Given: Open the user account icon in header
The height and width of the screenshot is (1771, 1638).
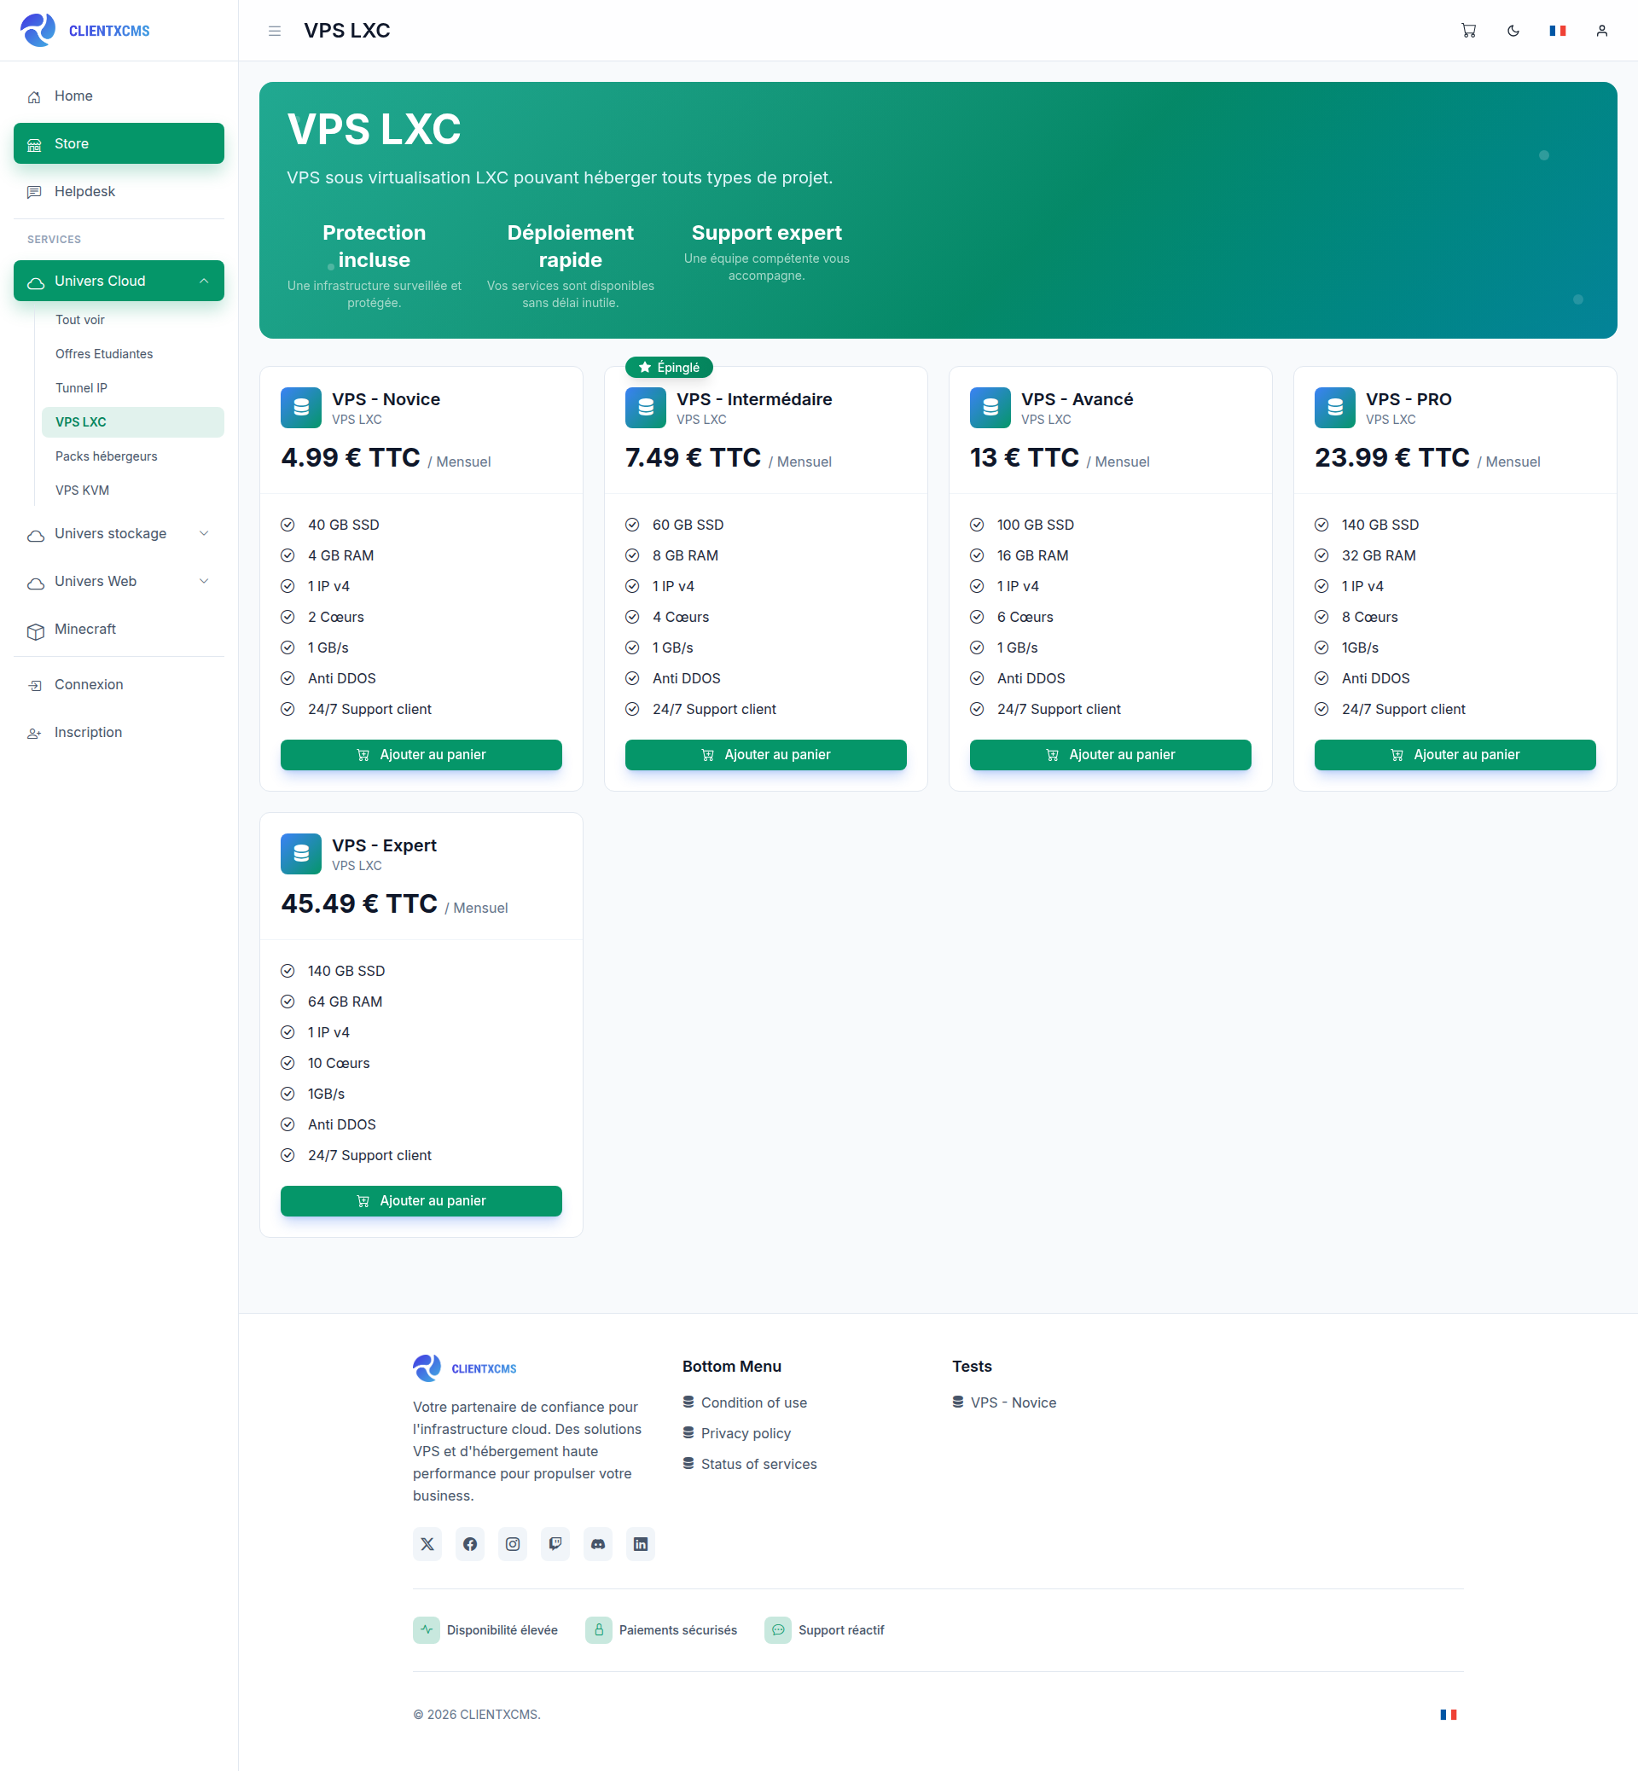Looking at the screenshot, I should pos(1601,30).
